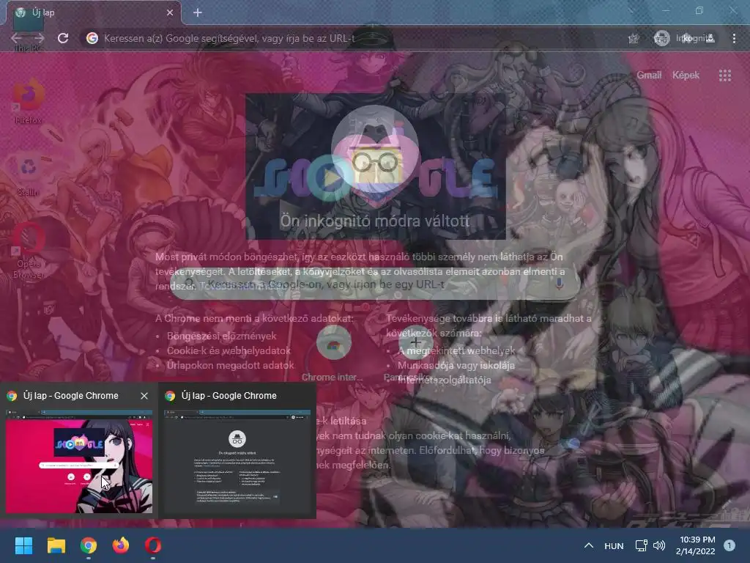Focus the Chrome address bar
This screenshot has width=750, height=563.
tap(354, 38)
